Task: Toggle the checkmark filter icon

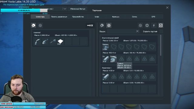Action: (161, 25)
